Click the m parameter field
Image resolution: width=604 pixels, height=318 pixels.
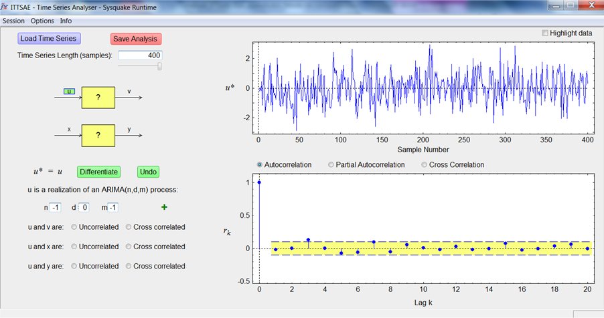point(112,208)
